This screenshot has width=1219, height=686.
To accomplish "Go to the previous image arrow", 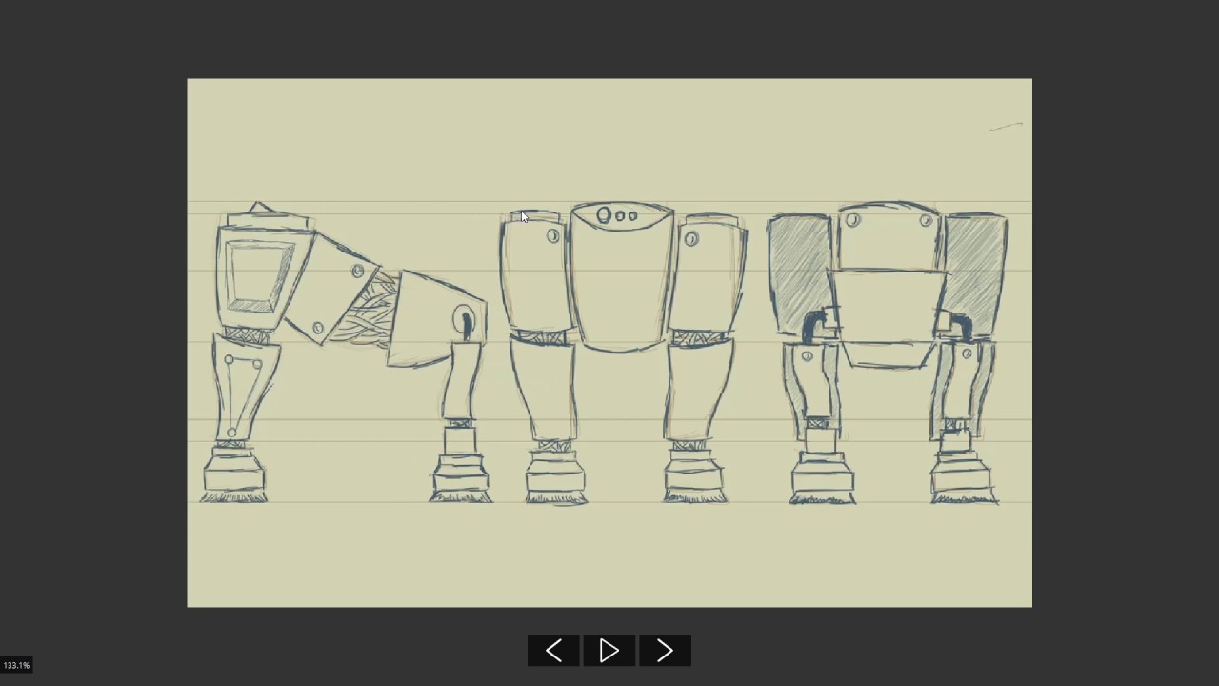I will point(553,651).
